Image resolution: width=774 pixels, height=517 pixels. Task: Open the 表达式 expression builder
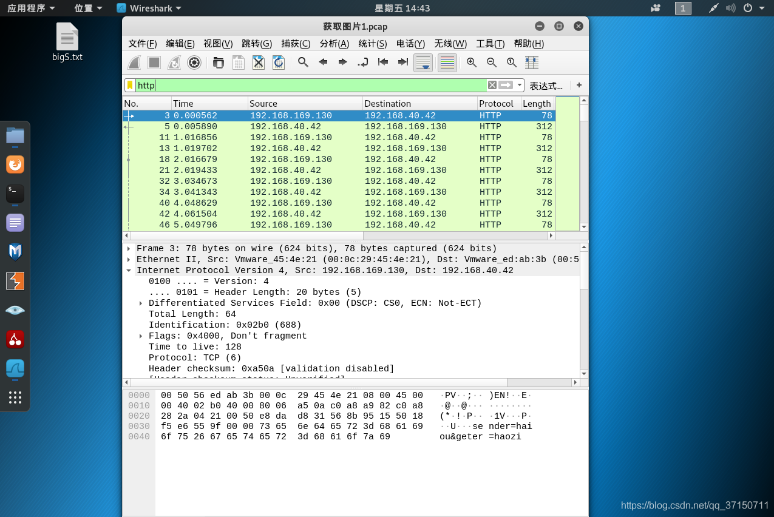(546, 86)
